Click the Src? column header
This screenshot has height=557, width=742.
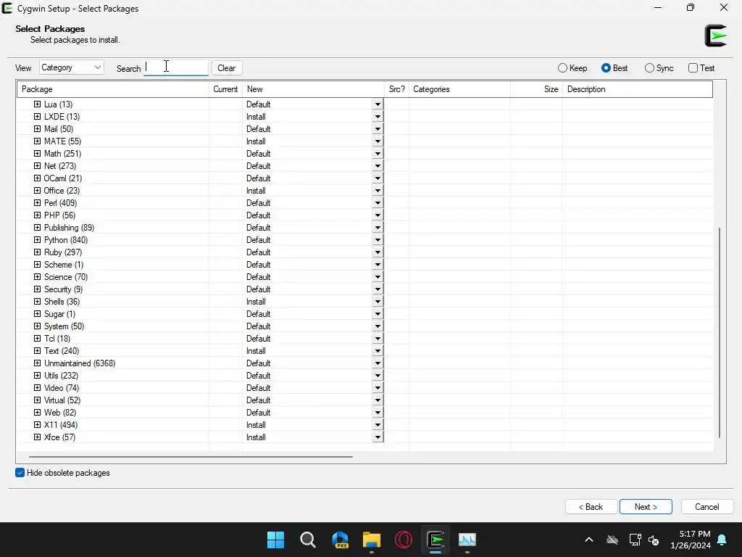tap(396, 89)
